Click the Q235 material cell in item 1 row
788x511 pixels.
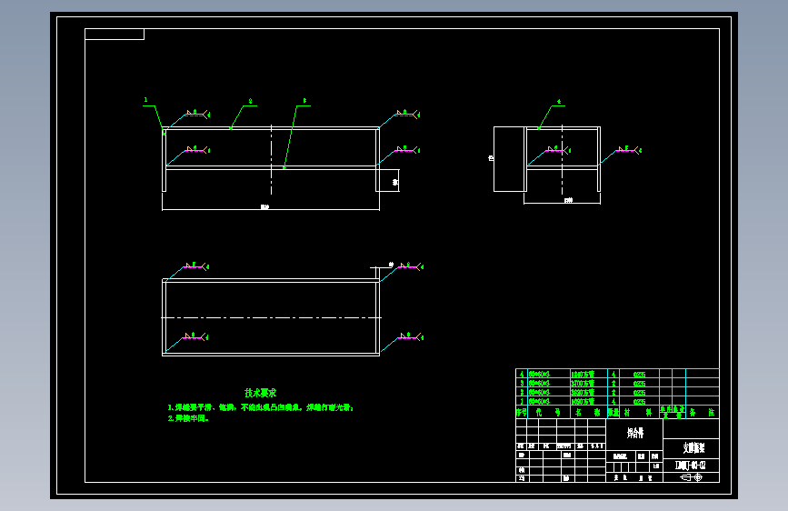[639, 401]
